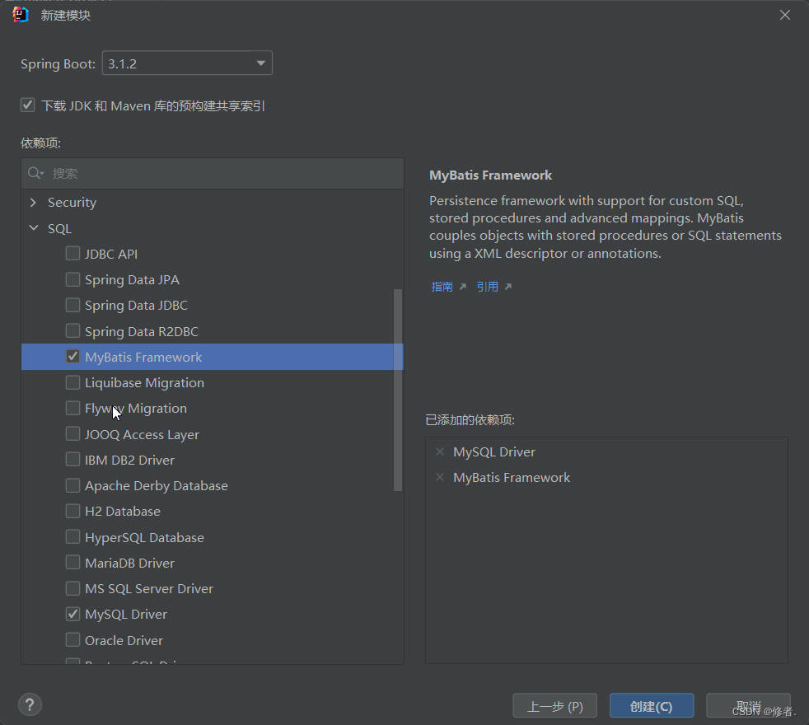809x725 pixels.
Task: Tick the JOOQ Access Layer checkbox
Action: 72,434
